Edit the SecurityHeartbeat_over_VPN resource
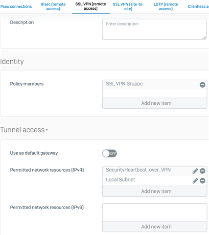Image resolution: width=209 pixels, height=235 pixels. [195, 171]
